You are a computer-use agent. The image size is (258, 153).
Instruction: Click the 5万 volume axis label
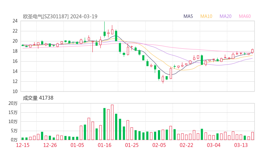14,131
